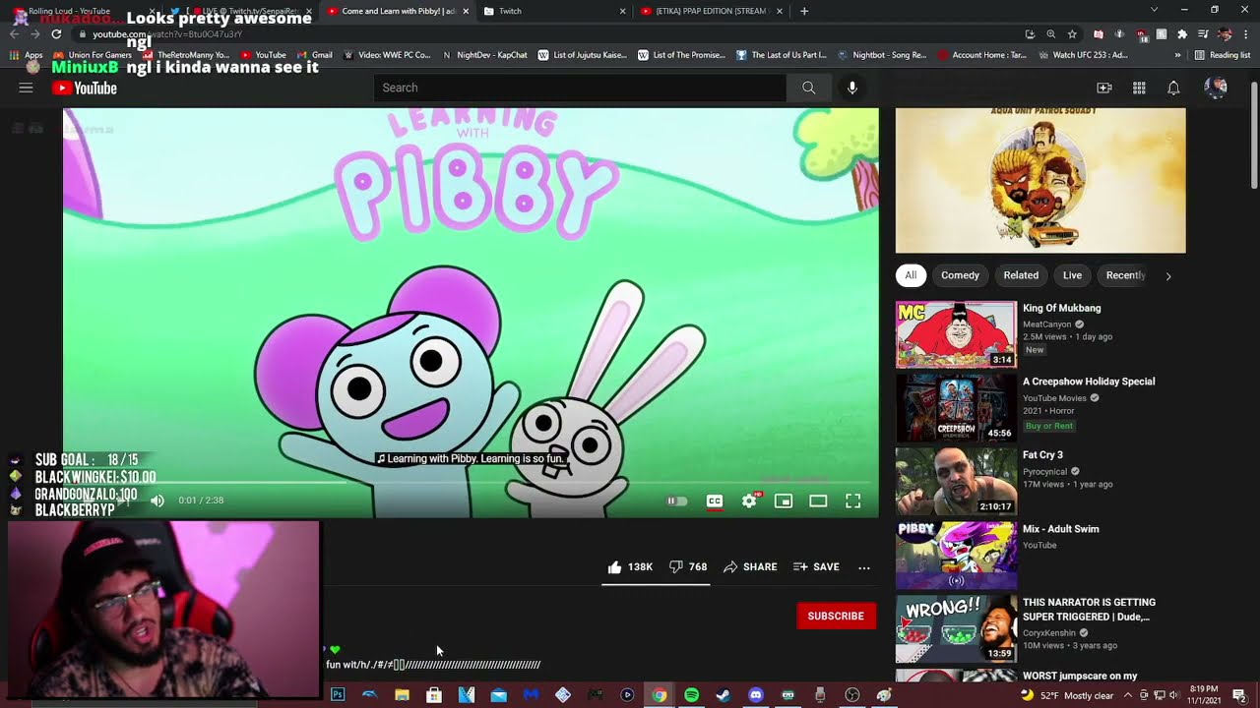Viewport: 1260px width, 708px height.
Task: Open the MeatCanyon channel link
Action: click(x=1048, y=324)
